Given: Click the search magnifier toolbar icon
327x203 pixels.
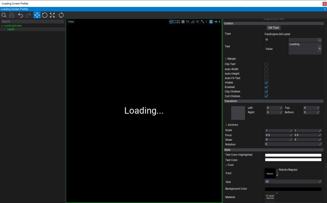Looking at the screenshot, I should [x=4, y=15].
